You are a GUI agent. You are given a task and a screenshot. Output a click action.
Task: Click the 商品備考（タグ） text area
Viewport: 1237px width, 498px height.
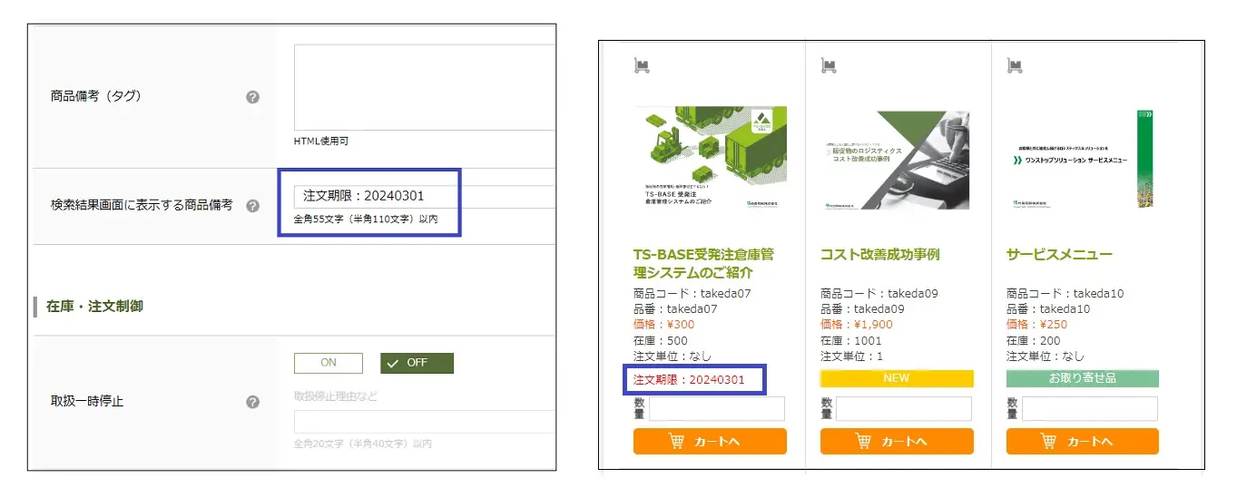[424, 87]
